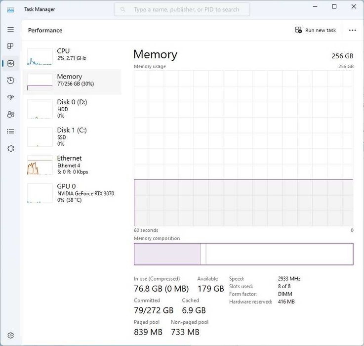Click the 416 MB hardware reserved value
The image size is (364, 346).
(286, 302)
